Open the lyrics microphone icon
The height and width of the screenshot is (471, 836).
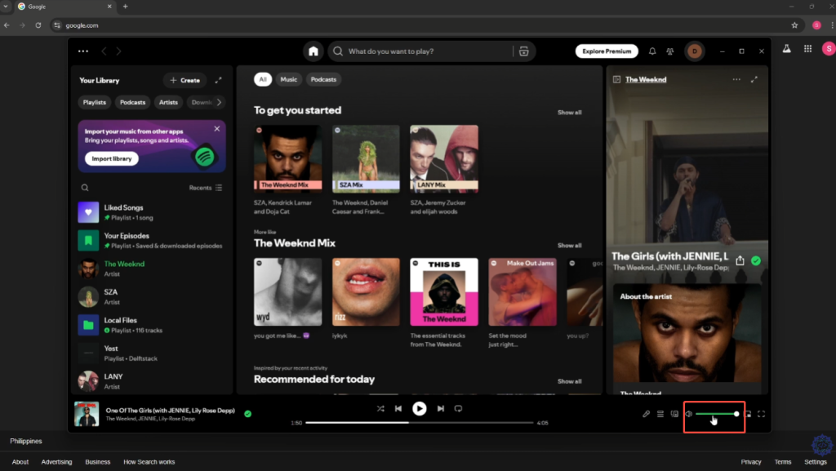[x=647, y=414]
